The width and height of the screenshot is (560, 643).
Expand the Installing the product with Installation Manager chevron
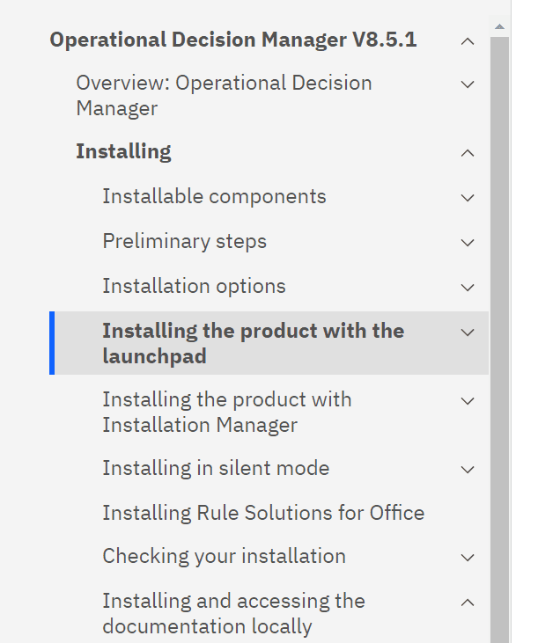coord(468,401)
